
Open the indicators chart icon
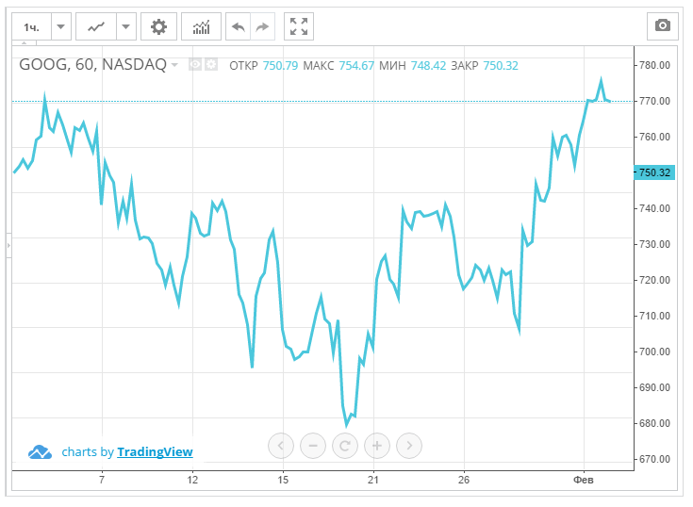(x=201, y=26)
